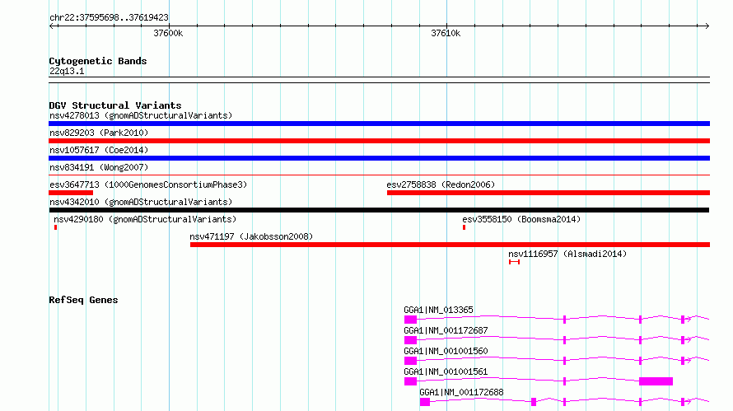Open transcript label GGA1|NM_013365
This screenshot has width=733, height=411.
click(x=438, y=310)
